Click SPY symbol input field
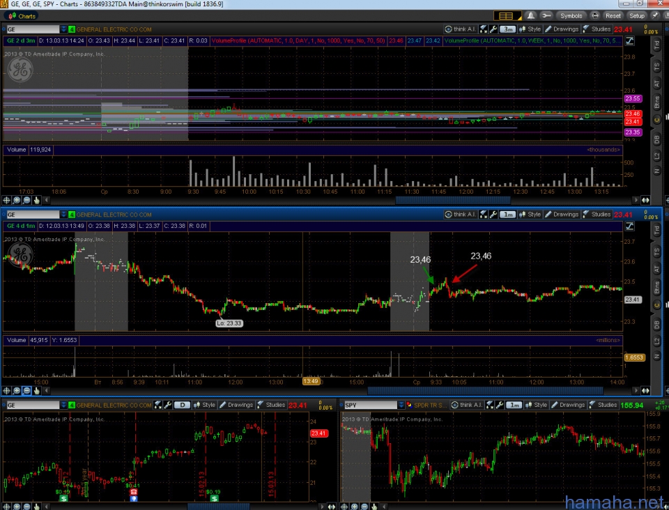The width and height of the screenshot is (669, 510). click(370, 405)
